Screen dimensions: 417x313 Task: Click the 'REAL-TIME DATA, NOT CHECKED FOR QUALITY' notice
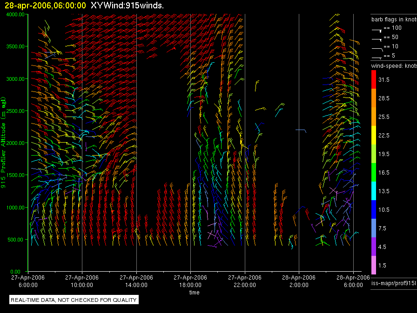74,300
